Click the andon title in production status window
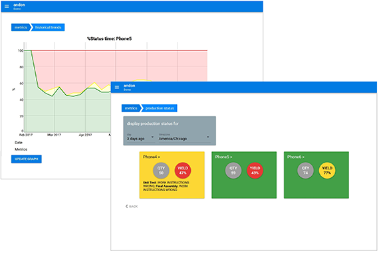379x253 pixels. pos(129,86)
